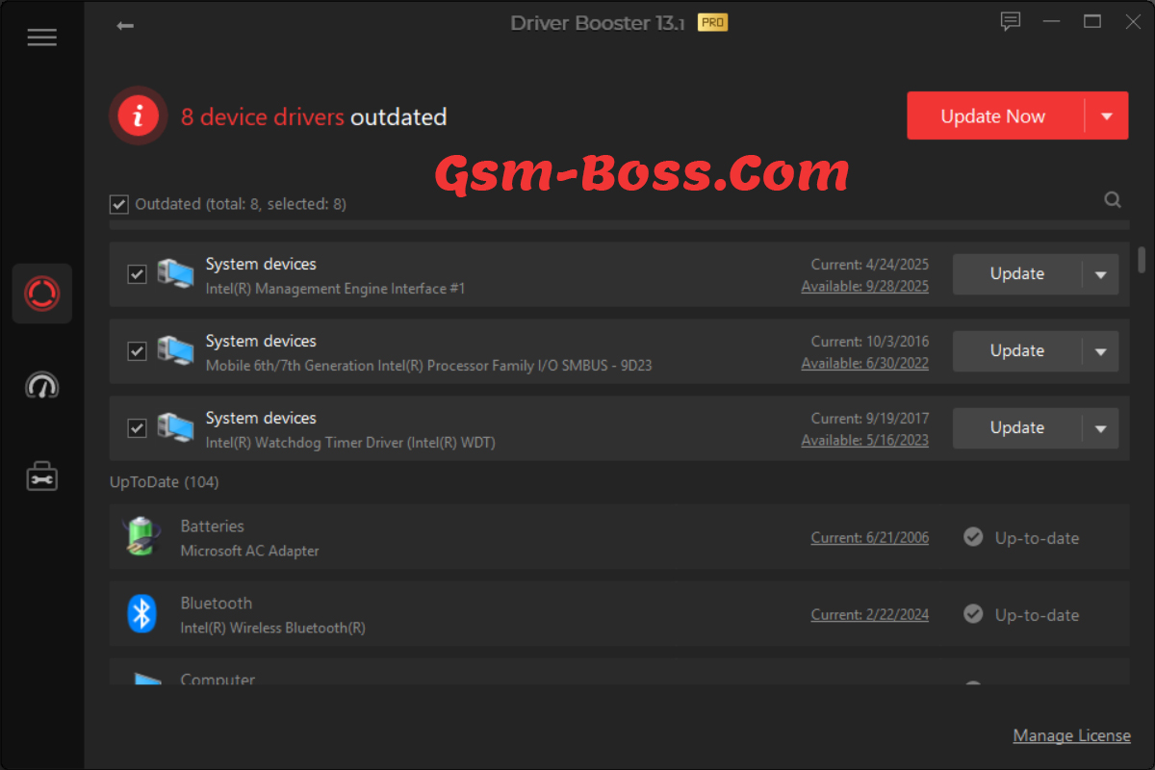
Task: Select Intel(R) Management Engine Interface #1 text
Action: (336, 288)
